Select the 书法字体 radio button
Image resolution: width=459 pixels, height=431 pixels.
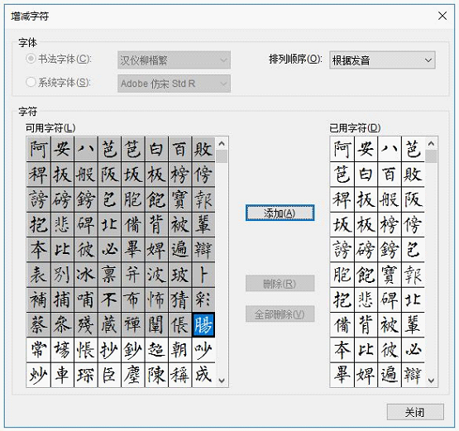[31, 59]
